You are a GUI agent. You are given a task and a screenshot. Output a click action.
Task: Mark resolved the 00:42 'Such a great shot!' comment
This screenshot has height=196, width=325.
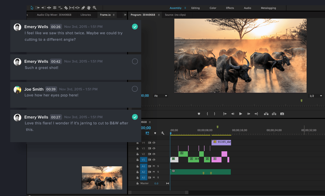135,61
